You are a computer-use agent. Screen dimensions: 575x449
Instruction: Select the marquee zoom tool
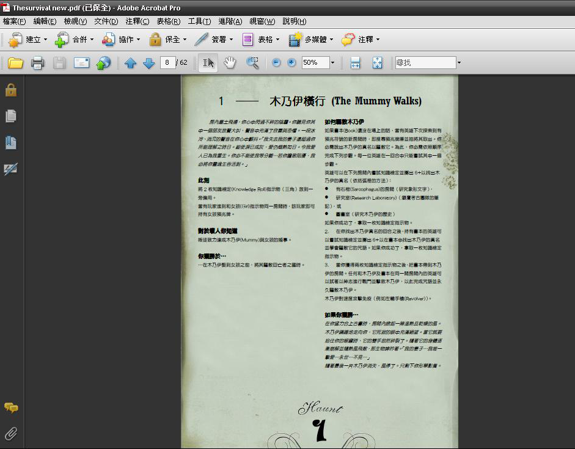click(x=252, y=63)
